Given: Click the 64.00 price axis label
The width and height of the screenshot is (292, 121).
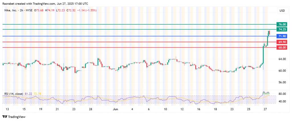Looking at the screenshot, I should tap(282, 59).
